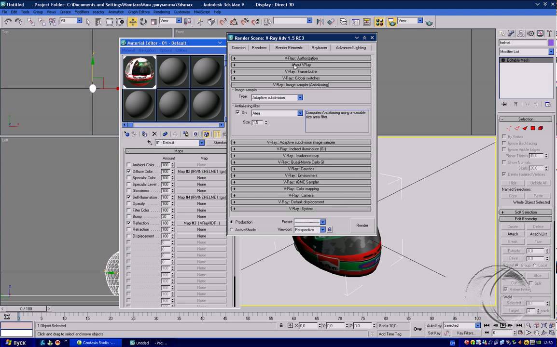Activate the Select Object arrow tool
This screenshot has height=347, width=557.
coord(88,22)
